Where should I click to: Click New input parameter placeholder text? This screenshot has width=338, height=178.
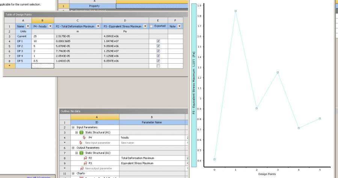[x=97, y=143]
